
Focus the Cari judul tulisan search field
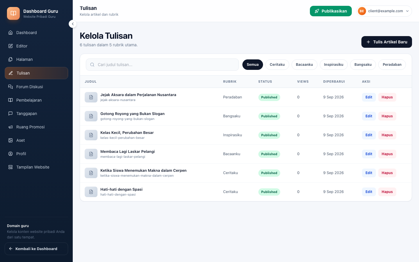[162, 65]
